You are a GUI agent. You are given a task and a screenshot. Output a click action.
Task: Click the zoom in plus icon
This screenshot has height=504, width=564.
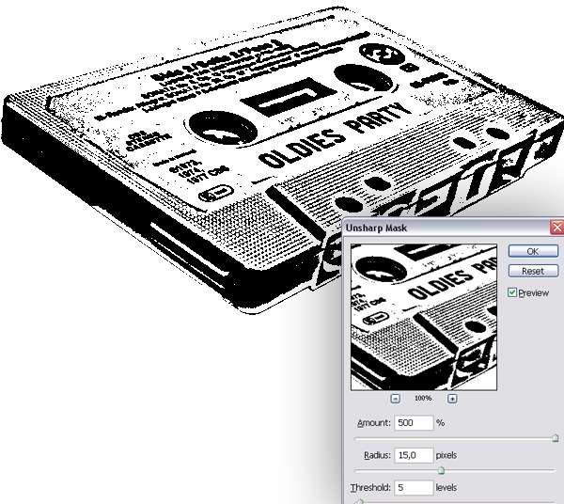pos(452,399)
